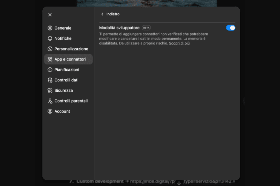This screenshot has height=186, width=280.
Task: Turn off the Modalità sviluppatore toggle
Action: [x=231, y=28]
